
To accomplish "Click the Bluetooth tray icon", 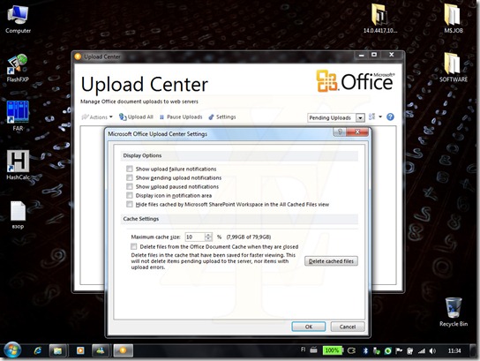I will (x=365, y=350).
